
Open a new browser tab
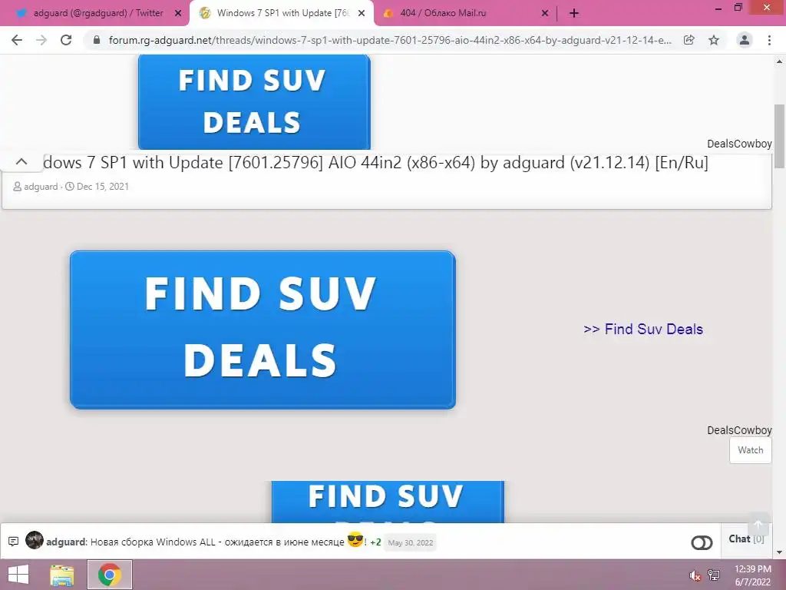point(574,14)
